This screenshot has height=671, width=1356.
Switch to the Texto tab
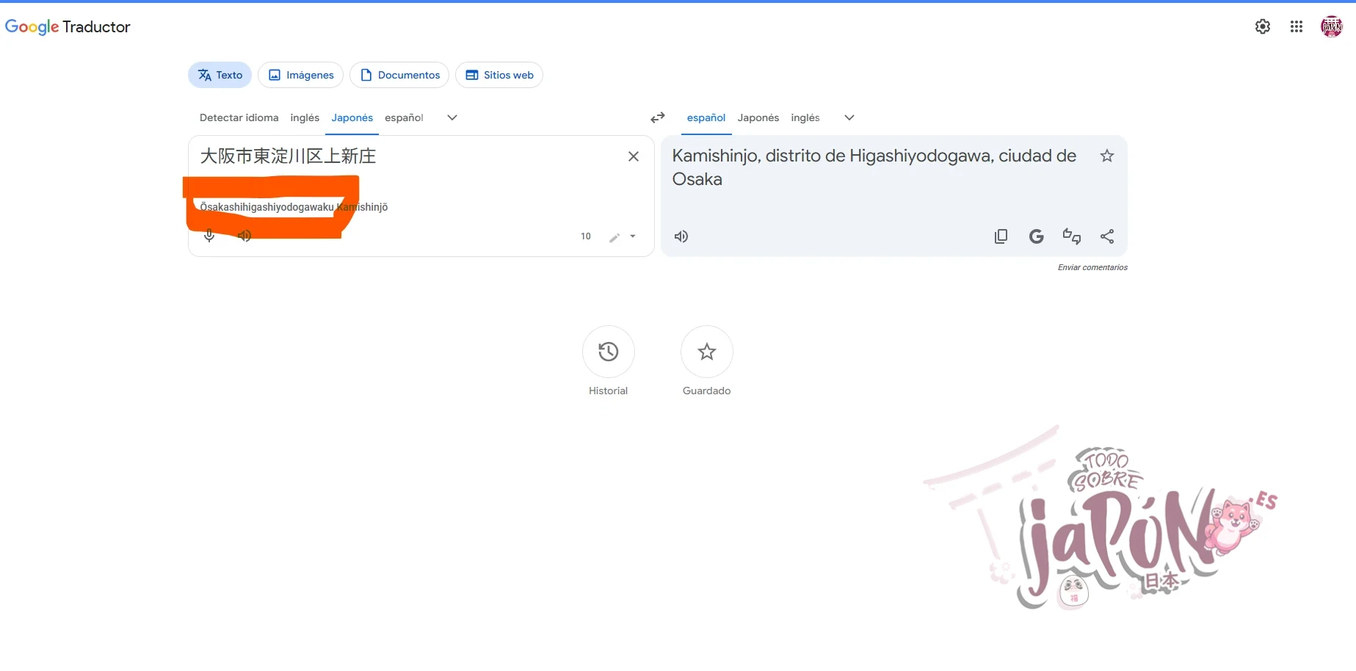pyautogui.click(x=220, y=75)
